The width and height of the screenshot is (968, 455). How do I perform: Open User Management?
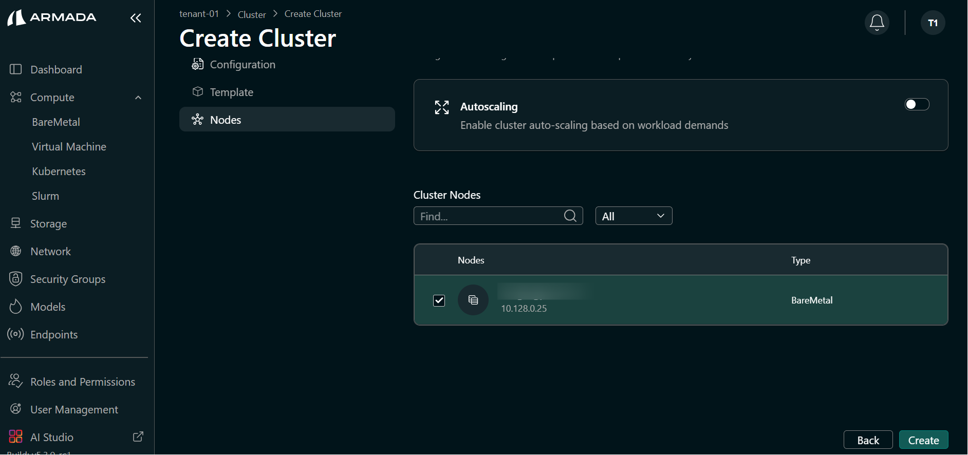[74, 409]
